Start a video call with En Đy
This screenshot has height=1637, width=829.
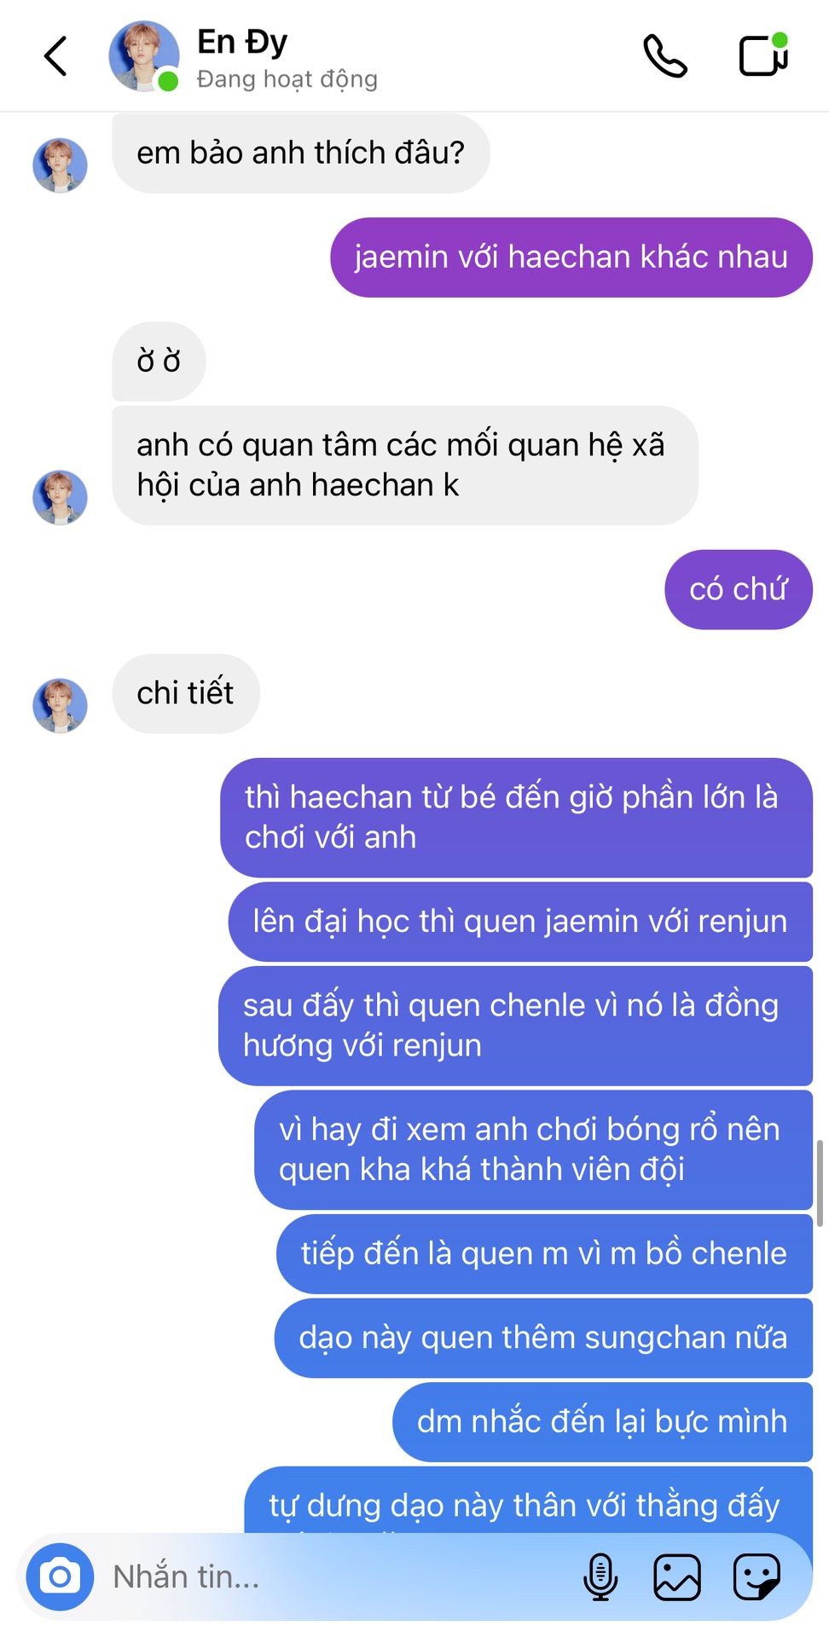pyautogui.click(x=763, y=55)
